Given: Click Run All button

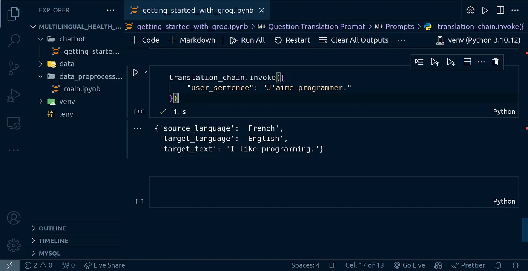Looking at the screenshot, I should click(x=247, y=40).
